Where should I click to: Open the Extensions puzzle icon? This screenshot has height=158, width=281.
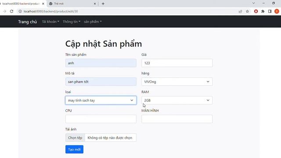pos(263,11)
